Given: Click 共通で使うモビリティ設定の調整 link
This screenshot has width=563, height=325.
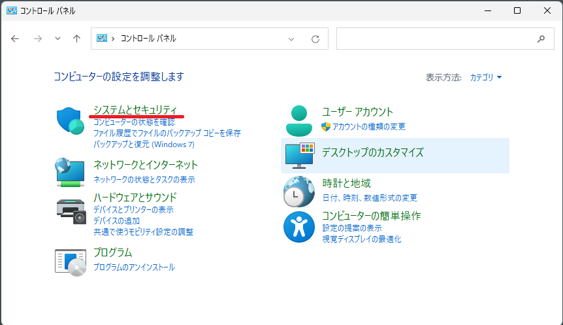Looking at the screenshot, I should click(x=143, y=232).
